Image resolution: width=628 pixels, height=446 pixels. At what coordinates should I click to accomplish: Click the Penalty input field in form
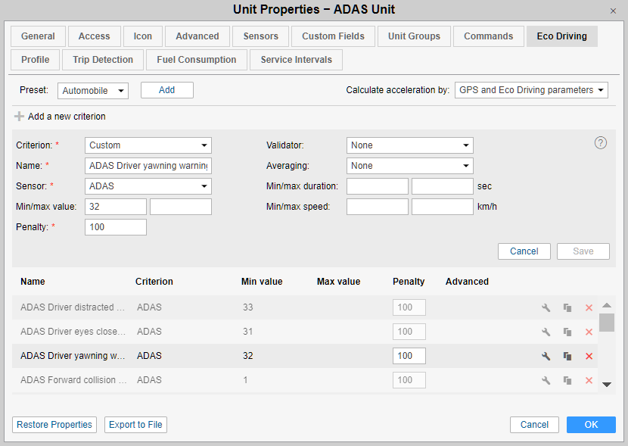[115, 227]
